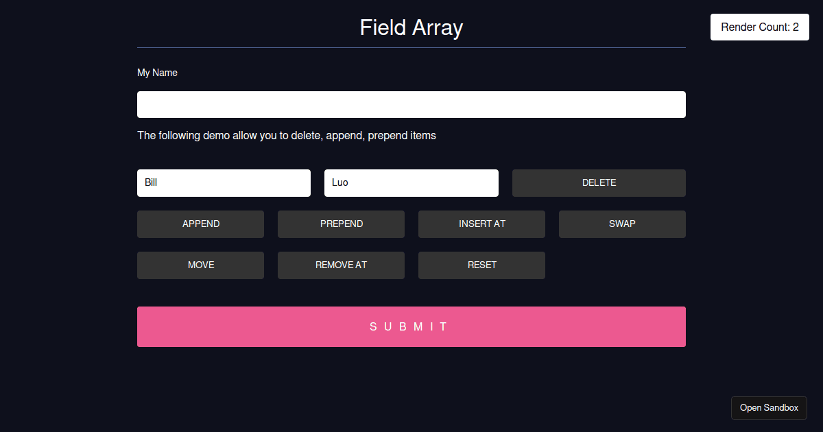Click the delete, append, prepend description text
This screenshot has width=823, height=432.
pos(286,135)
